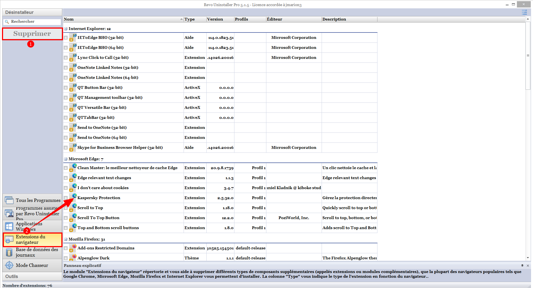This screenshot has width=533, height=288.
Task: Check the Clean Master extension checkbox
Action: (66, 168)
